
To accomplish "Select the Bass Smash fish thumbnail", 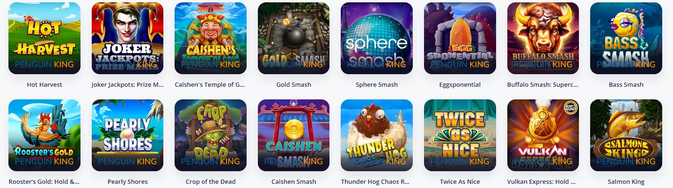I will pos(626,38).
